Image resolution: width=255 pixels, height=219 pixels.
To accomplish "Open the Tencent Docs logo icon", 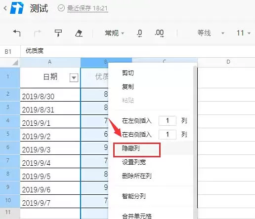I will (x=17, y=8).
